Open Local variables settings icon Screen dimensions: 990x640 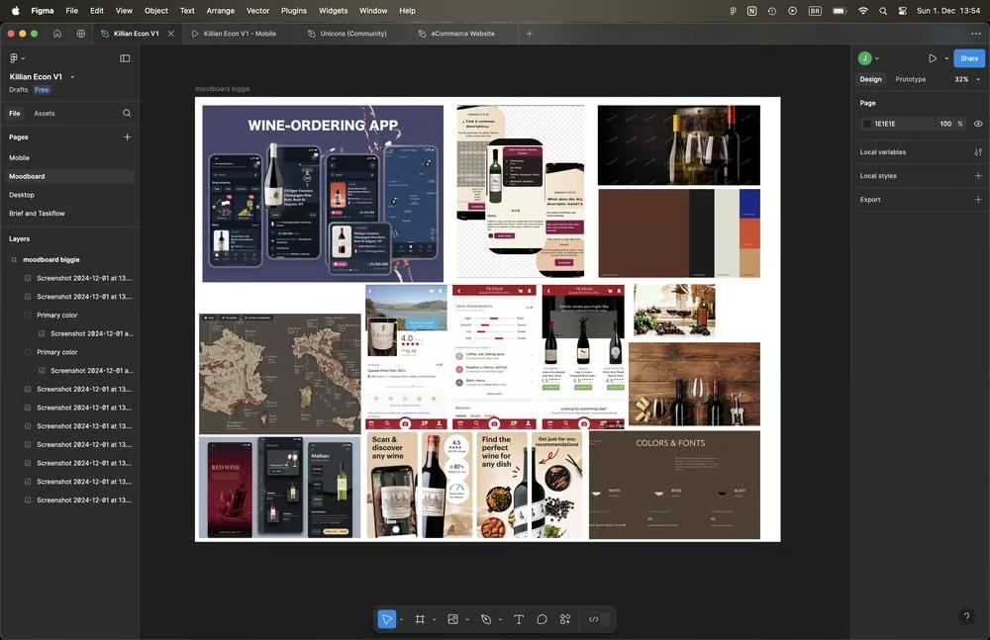coord(978,152)
